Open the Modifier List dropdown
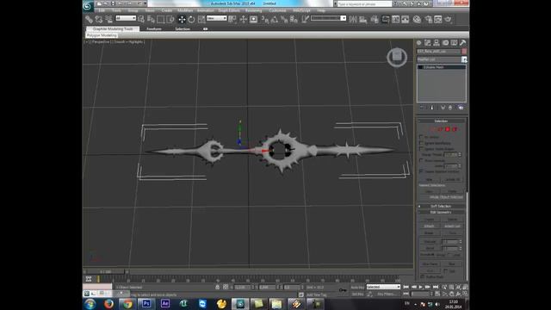The height and width of the screenshot is (310, 551). (x=442, y=59)
